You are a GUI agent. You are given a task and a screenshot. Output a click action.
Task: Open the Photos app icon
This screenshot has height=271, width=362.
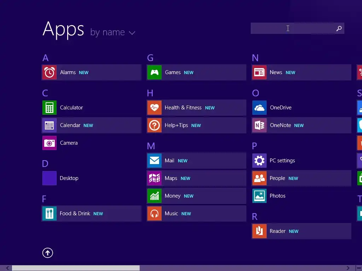(x=259, y=196)
